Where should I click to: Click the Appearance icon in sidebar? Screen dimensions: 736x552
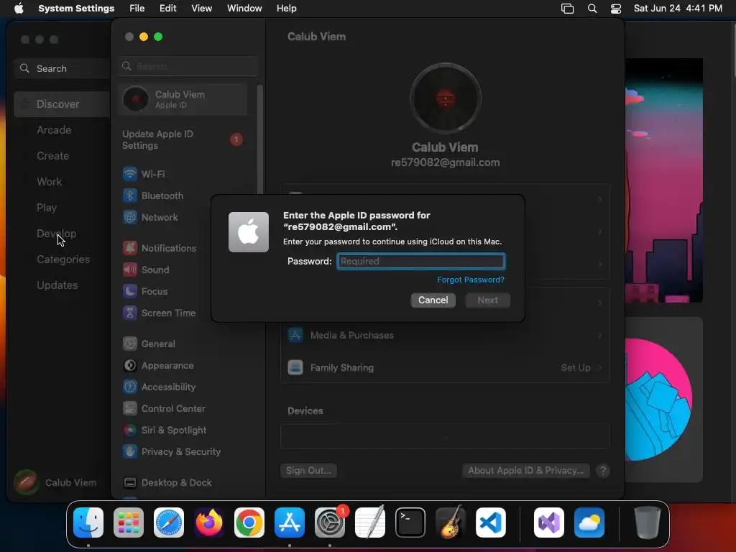[x=130, y=365]
